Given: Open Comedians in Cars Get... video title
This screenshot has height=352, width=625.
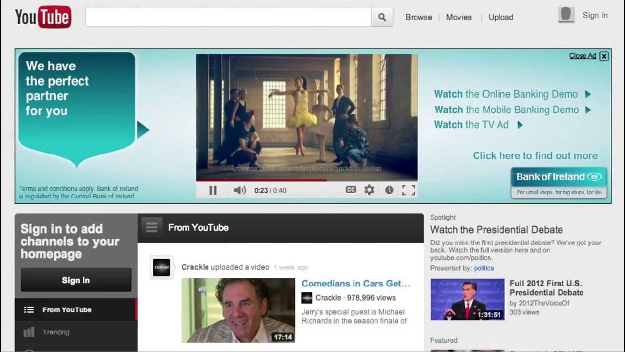Looking at the screenshot, I should click(355, 284).
